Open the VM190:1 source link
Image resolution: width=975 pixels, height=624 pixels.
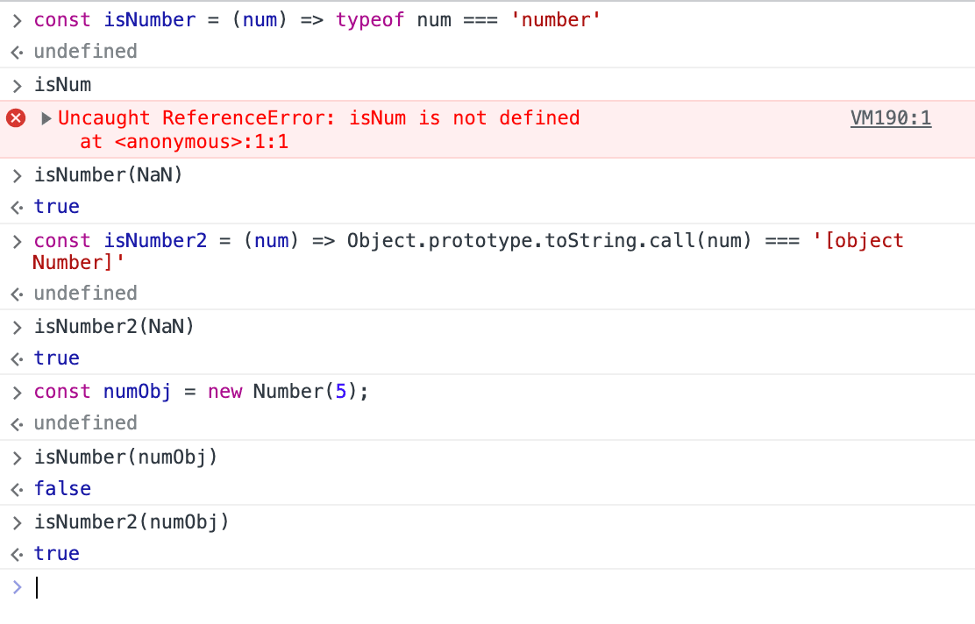click(890, 118)
